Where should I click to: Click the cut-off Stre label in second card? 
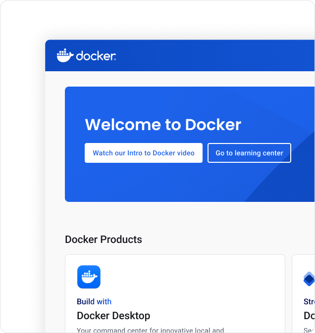[x=309, y=301]
